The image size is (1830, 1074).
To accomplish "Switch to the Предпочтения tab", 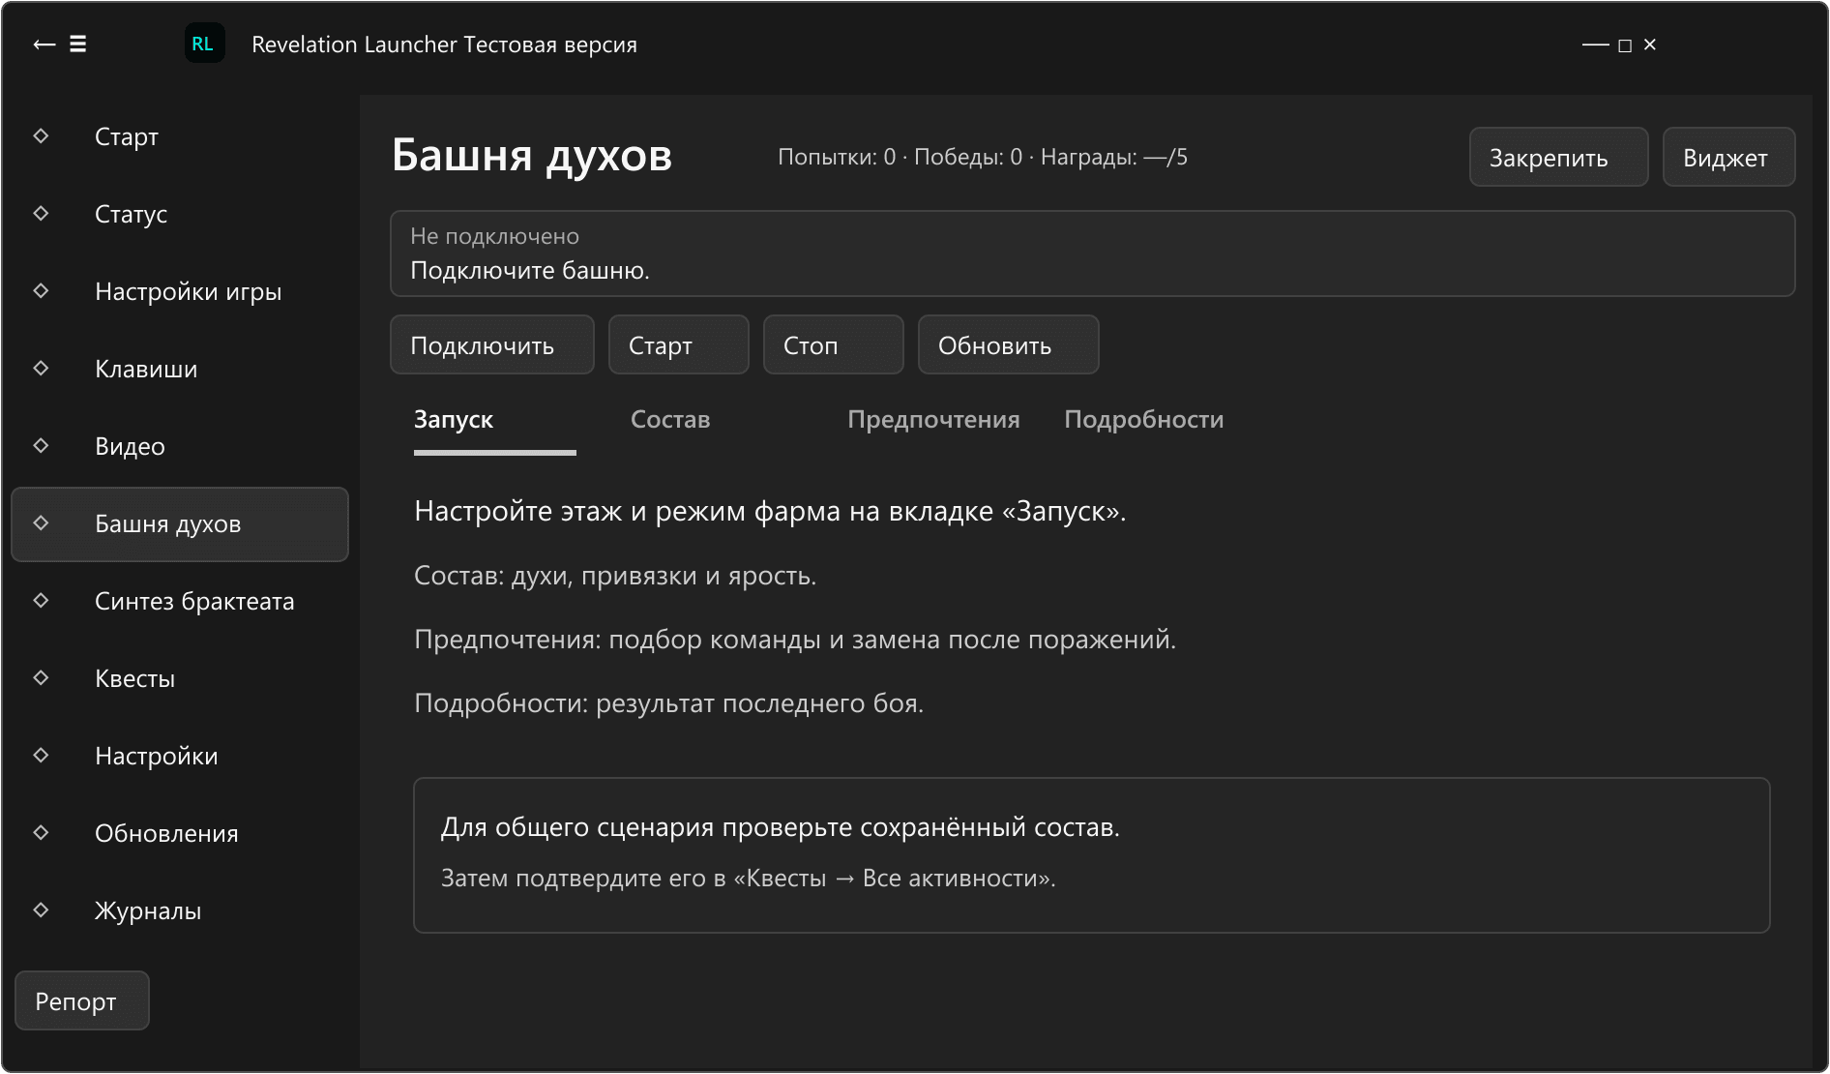I will coord(933,420).
